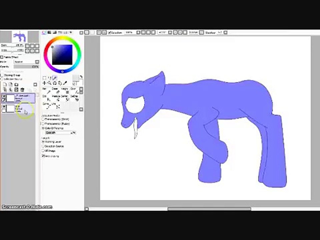Hide the Linework1 layer eye icon
Image resolution: width=320 pixels, height=240 pixels.
pyautogui.click(x=4, y=96)
